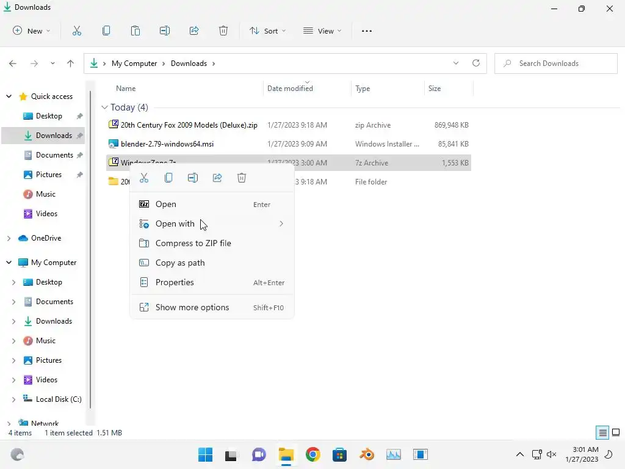The width and height of the screenshot is (625, 469).
Task: Click the Size column header
Action: tap(435, 89)
